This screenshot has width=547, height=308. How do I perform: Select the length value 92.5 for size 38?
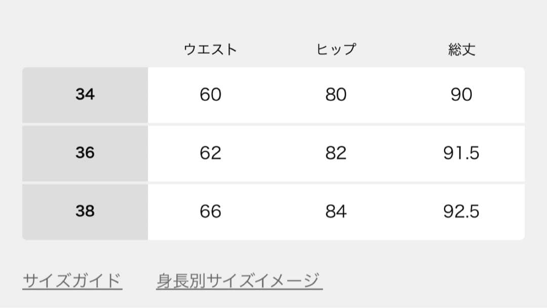tap(461, 211)
